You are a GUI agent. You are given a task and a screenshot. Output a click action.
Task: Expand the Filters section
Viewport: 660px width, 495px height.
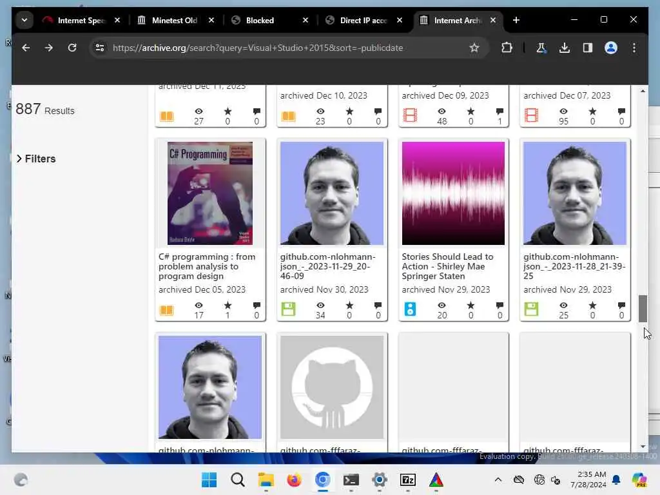(x=36, y=159)
